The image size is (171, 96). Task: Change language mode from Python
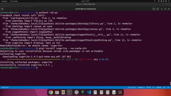pyautogui.click(x=159, y=87)
